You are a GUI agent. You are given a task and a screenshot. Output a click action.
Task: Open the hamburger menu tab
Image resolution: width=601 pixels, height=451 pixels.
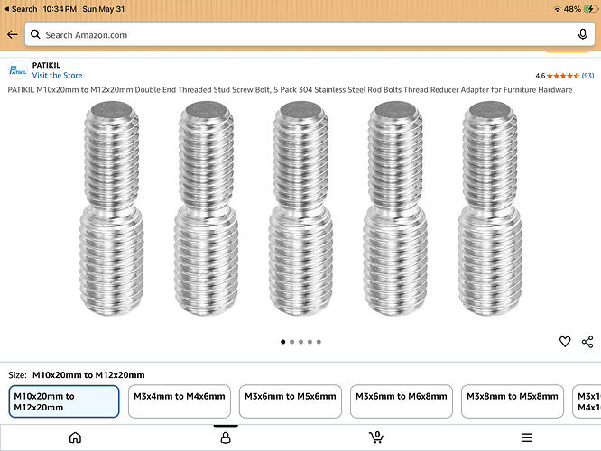click(527, 437)
